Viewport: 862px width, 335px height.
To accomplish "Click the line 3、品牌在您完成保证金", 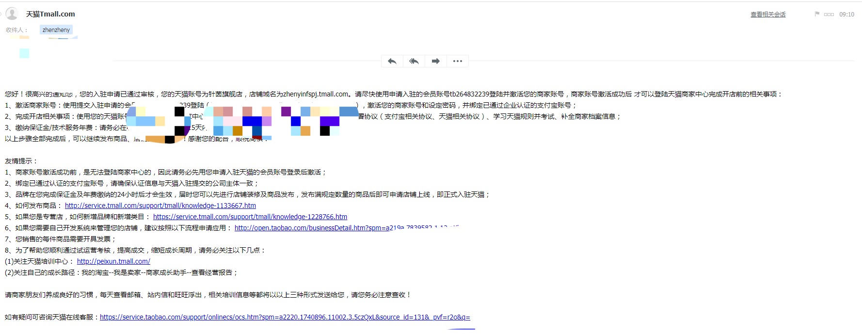I will [248, 194].
